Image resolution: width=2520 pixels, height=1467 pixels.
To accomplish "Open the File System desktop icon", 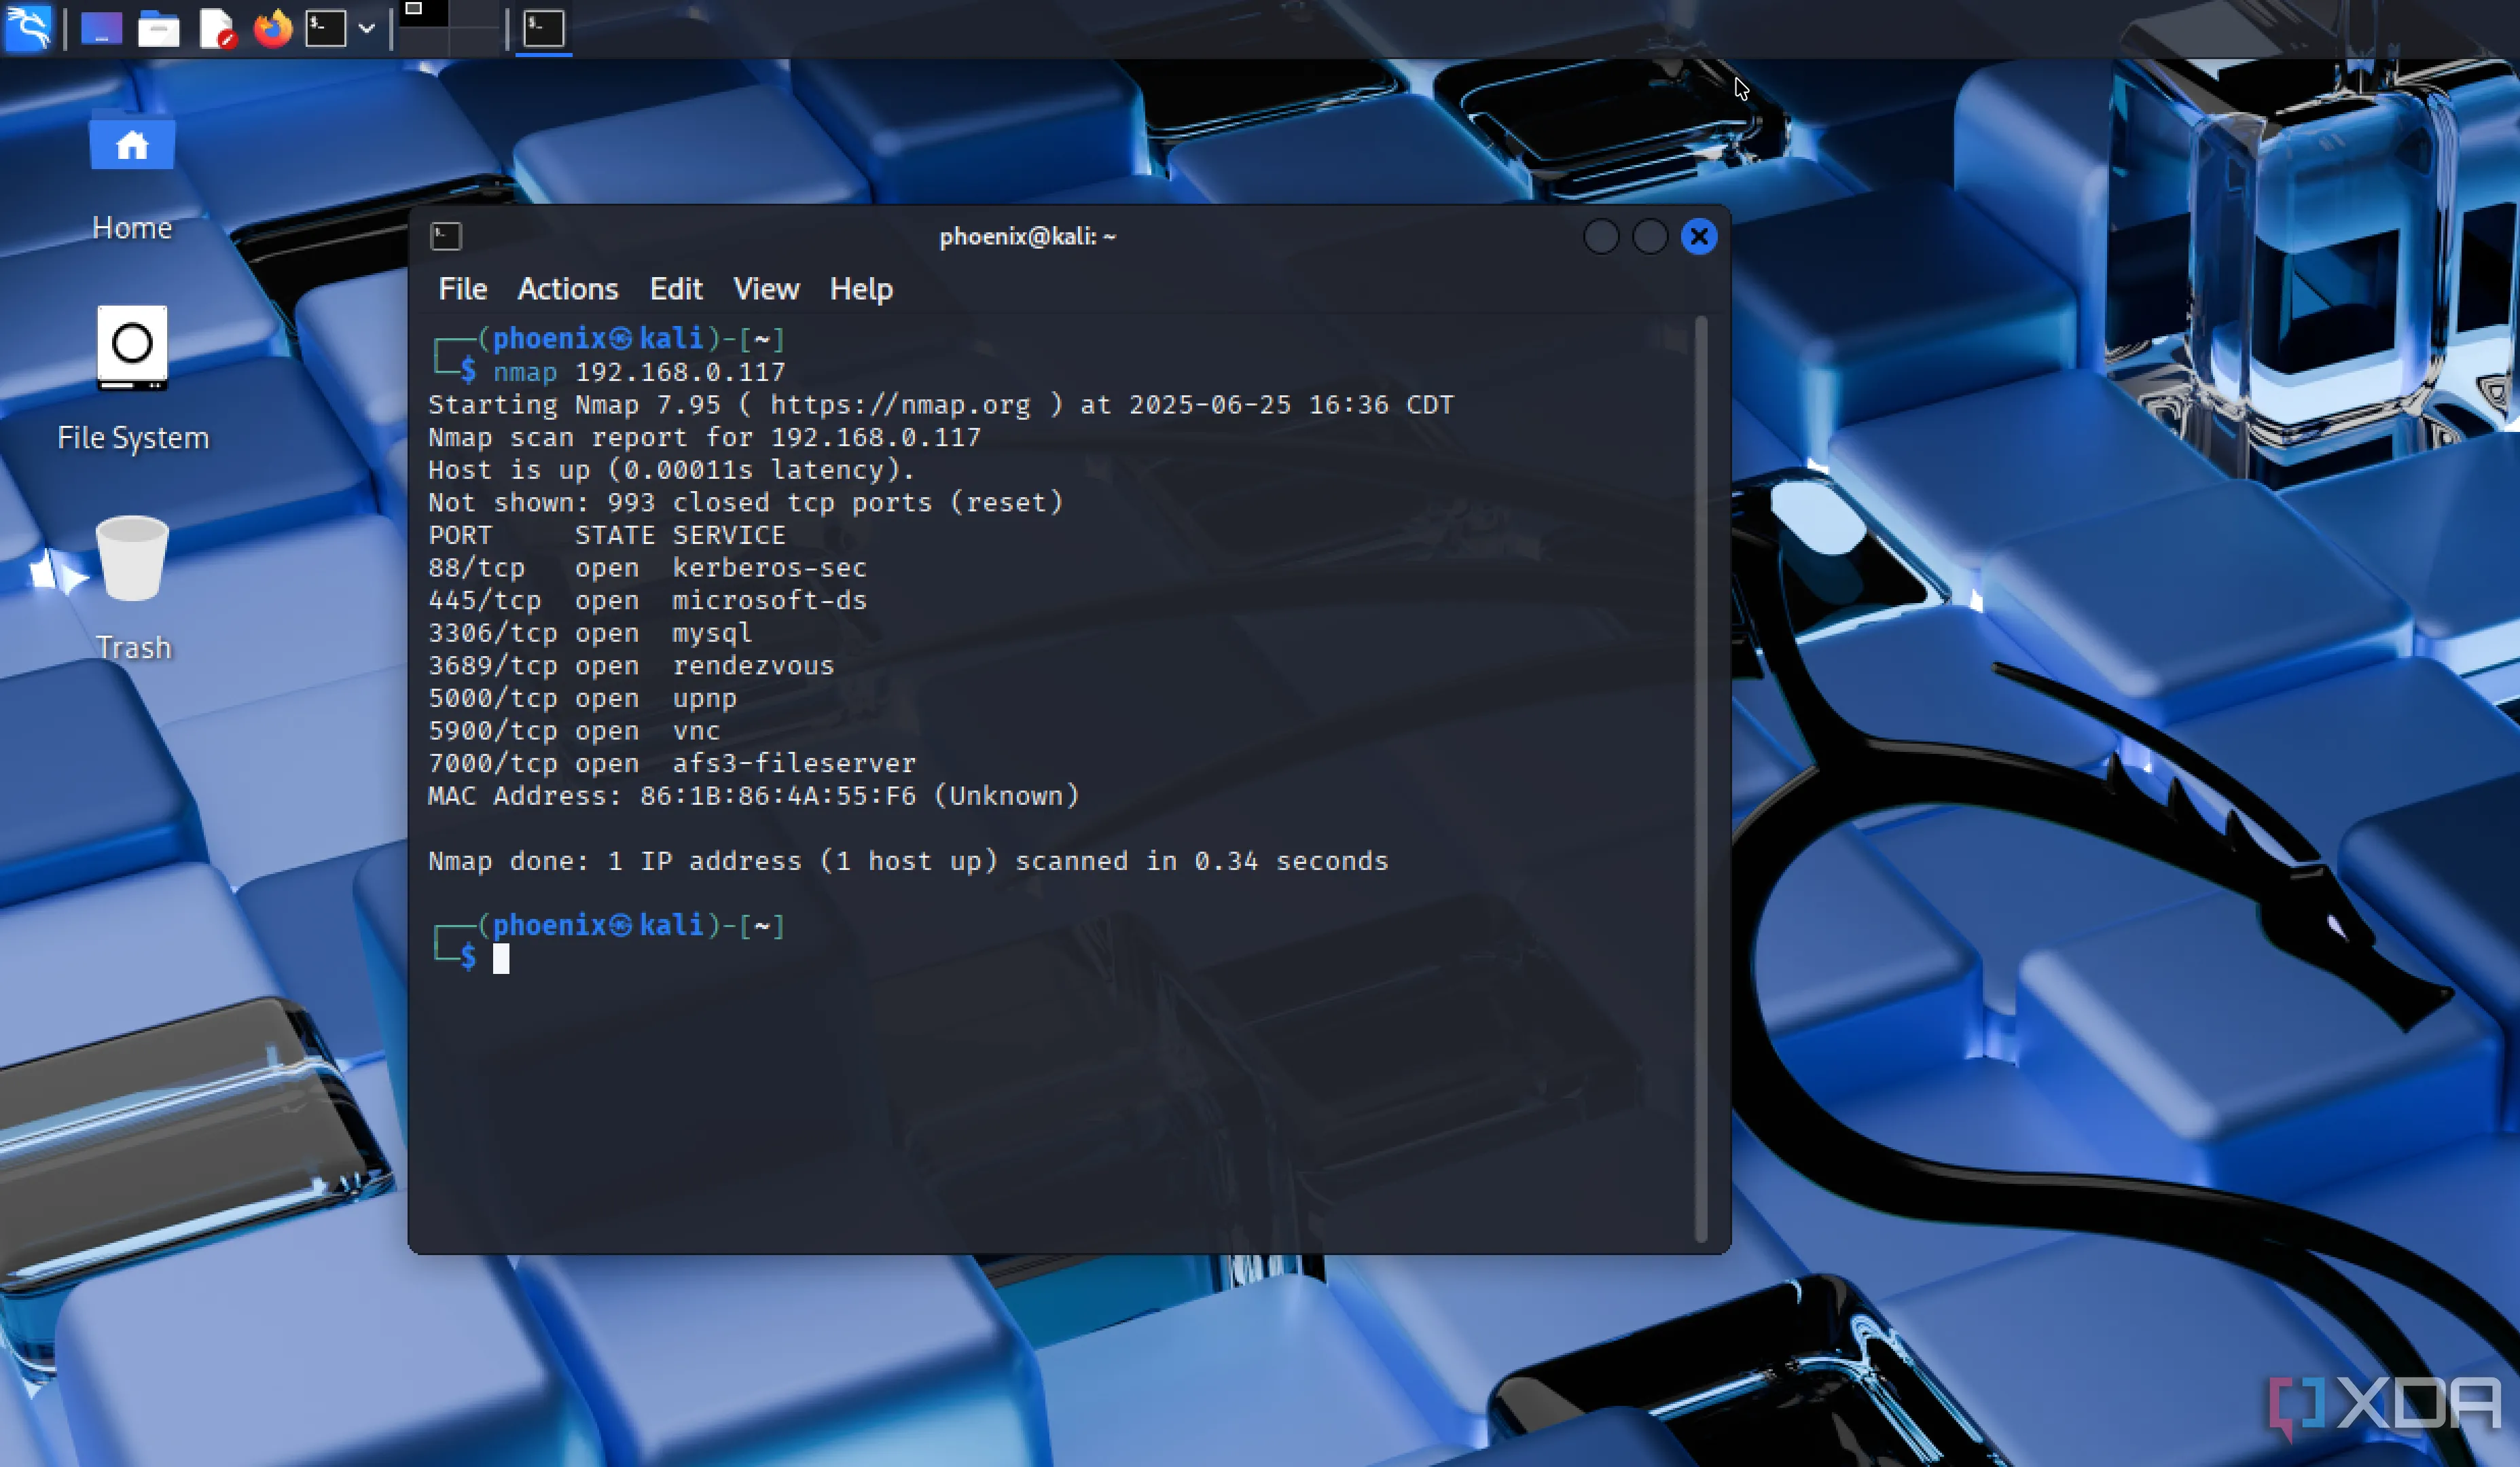I will [132, 346].
